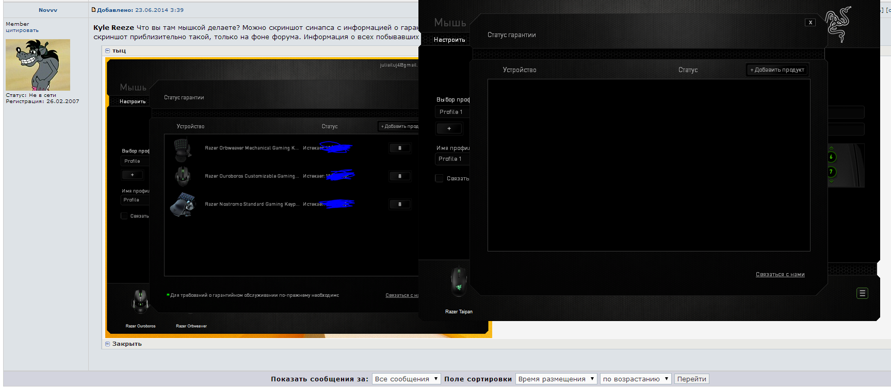Click the Статус column header
The image size is (891, 387).
point(688,70)
